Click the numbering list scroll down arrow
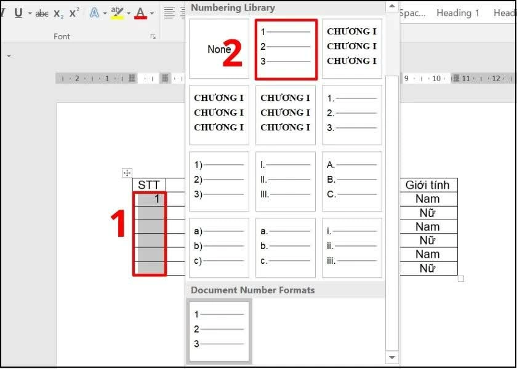 (391, 357)
